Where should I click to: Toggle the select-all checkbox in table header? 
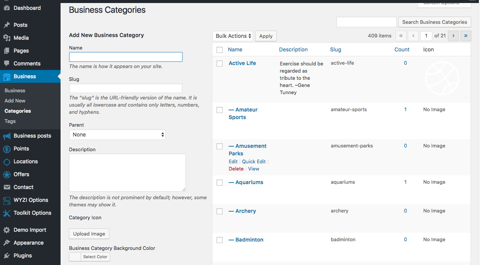point(220,50)
